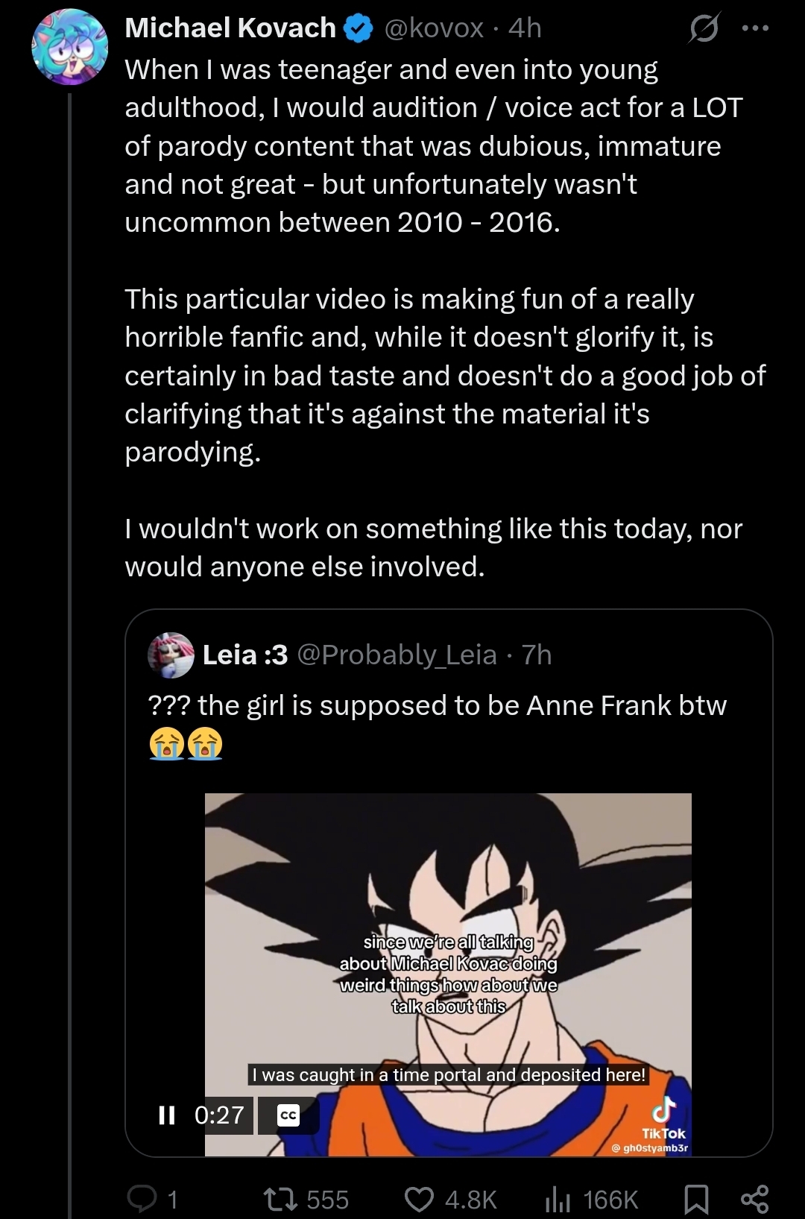Viewport: 805px width, 1219px height.
Task: Open Michael Kovach's profile avatar
Action: [x=70, y=47]
